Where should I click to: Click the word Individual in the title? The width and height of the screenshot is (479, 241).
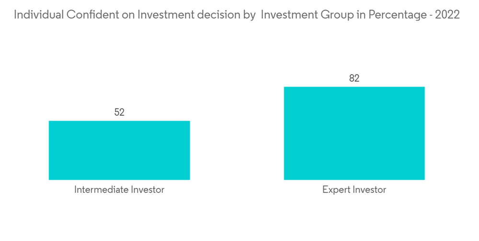[39, 15]
